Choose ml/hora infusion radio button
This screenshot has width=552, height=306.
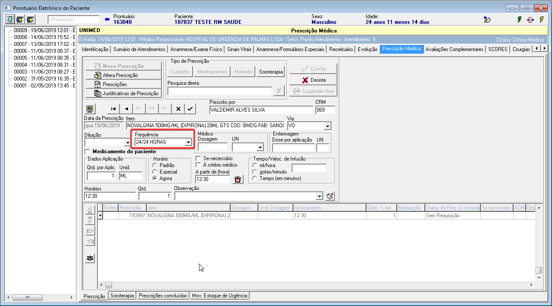tap(255, 165)
